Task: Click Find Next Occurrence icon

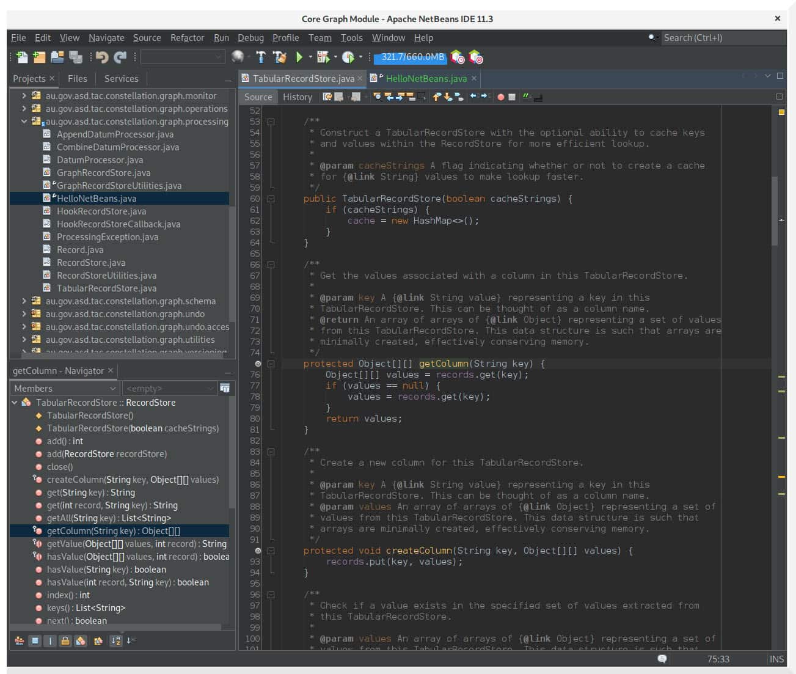Action: tap(400, 97)
